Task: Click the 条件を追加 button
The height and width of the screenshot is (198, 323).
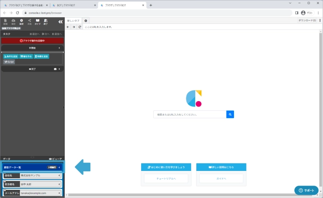Action: pyautogui.click(x=11, y=56)
